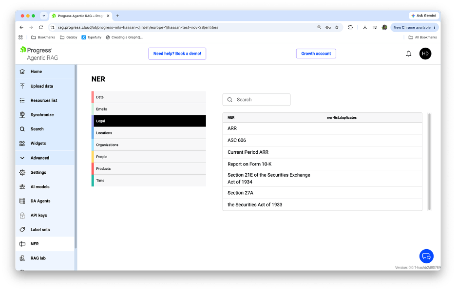The width and height of the screenshot is (456, 291).
Task: Open Settings via the gear icon
Action: coord(22,172)
